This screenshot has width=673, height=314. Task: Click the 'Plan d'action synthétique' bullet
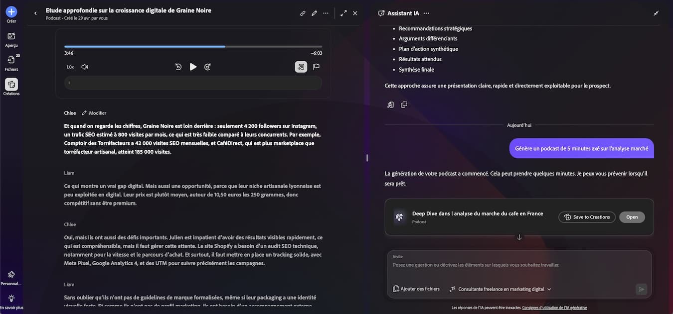tap(428, 49)
